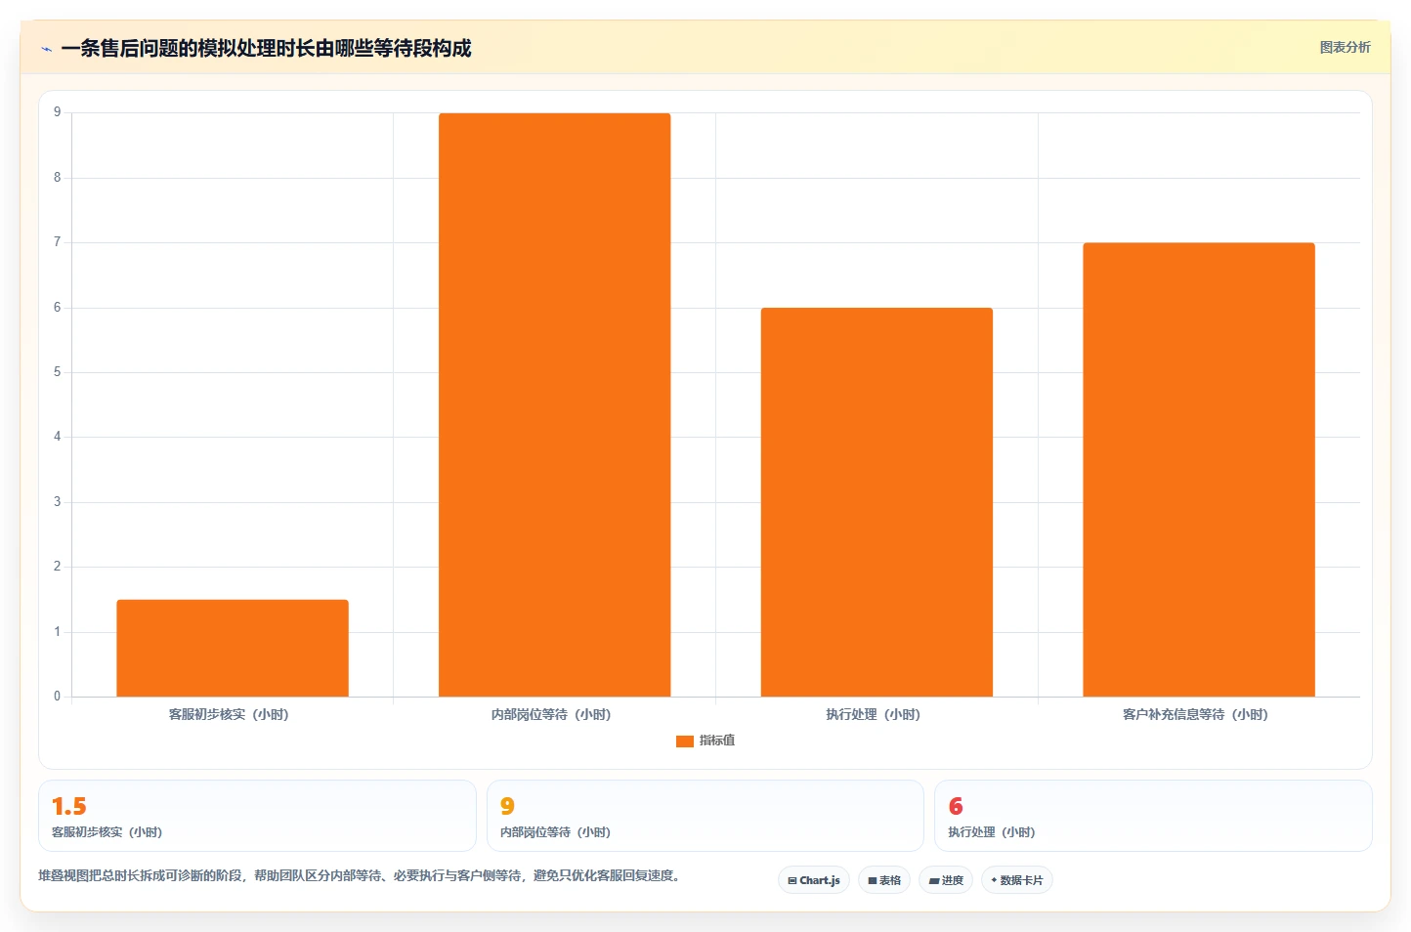The width and height of the screenshot is (1411, 932).
Task: Click the 客户补充信息等待 bar in chart
Action: point(1199,470)
